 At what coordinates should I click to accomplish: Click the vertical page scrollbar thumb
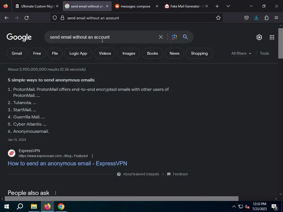281,43
